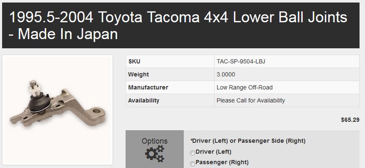Select the Passenger (Right) radio button
The width and height of the screenshot is (365, 168).
pos(193,163)
